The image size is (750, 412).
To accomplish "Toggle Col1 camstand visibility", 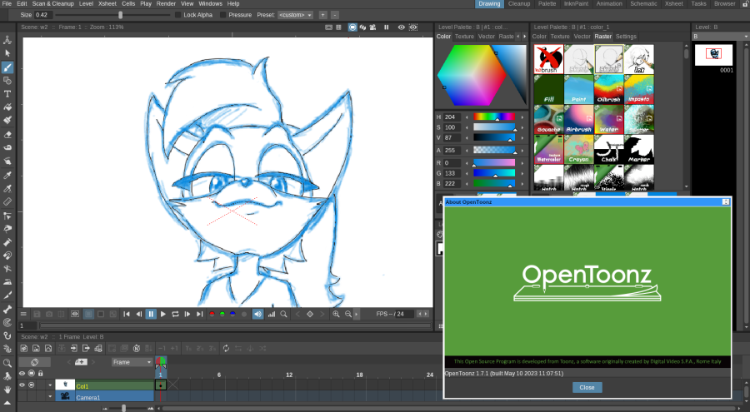I will [32, 385].
